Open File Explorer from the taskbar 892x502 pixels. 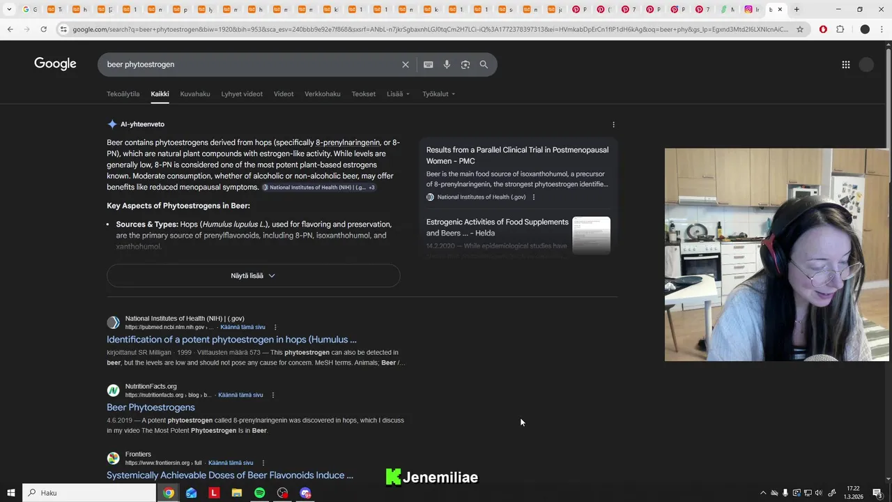[x=237, y=493]
